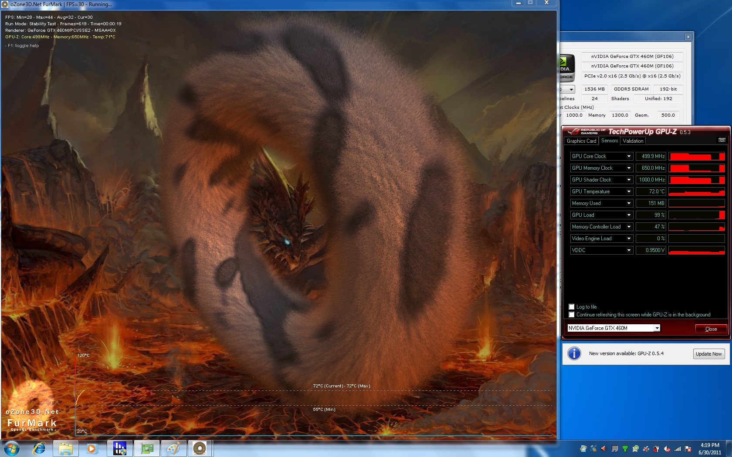Click the GPU Core Clock history graph

point(696,156)
